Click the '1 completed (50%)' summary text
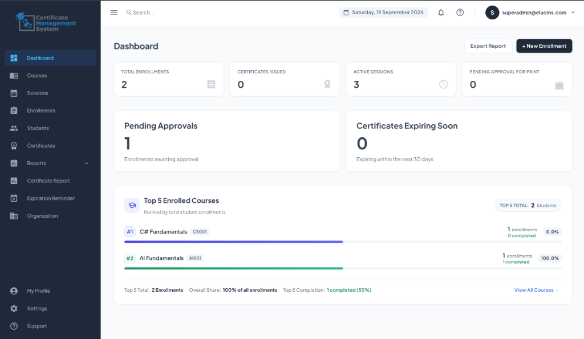The width and height of the screenshot is (584, 339). pos(349,290)
